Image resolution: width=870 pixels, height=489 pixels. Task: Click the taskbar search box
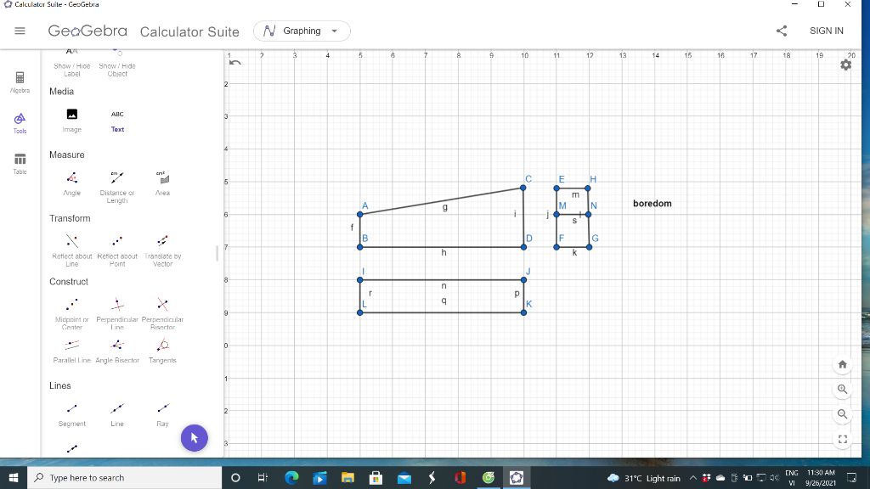[125, 477]
